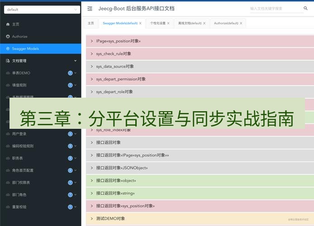Screen dimensions: 314x226
Task: Toggle the sidebar collapse menu icon
Action: tap(90, 9)
